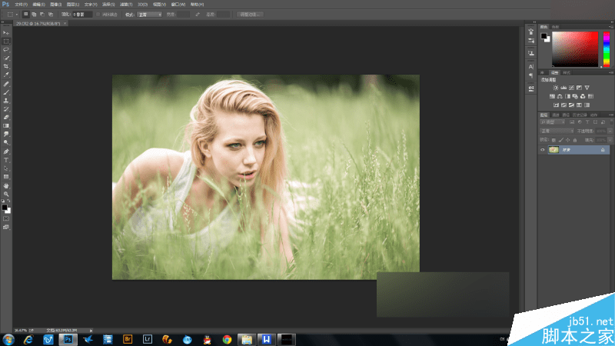Select the Hand tool
The height and width of the screenshot is (346, 615).
[x=6, y=185]
